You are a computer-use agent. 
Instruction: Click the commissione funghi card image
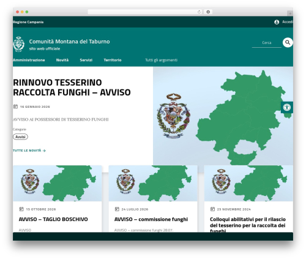(x=153, y=183)
